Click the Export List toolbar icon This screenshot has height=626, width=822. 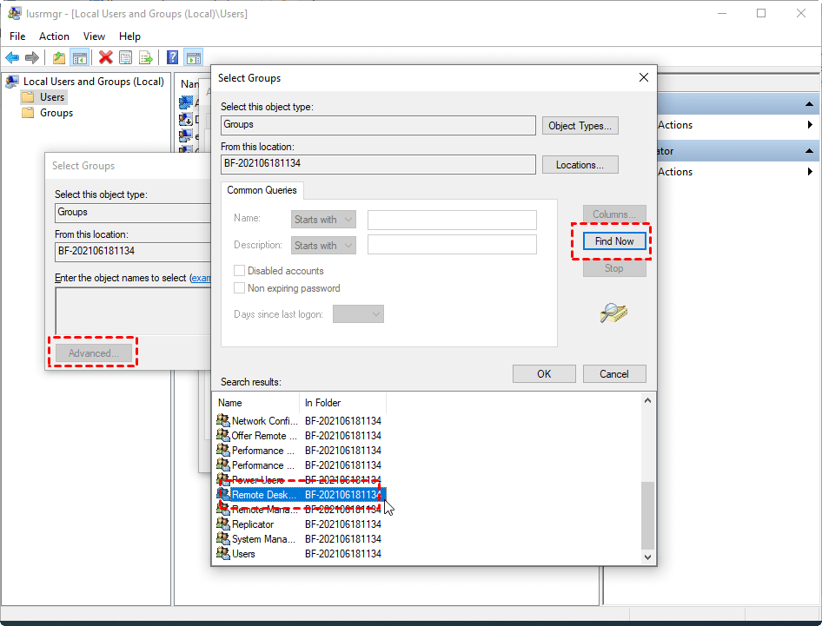[146, 58]
